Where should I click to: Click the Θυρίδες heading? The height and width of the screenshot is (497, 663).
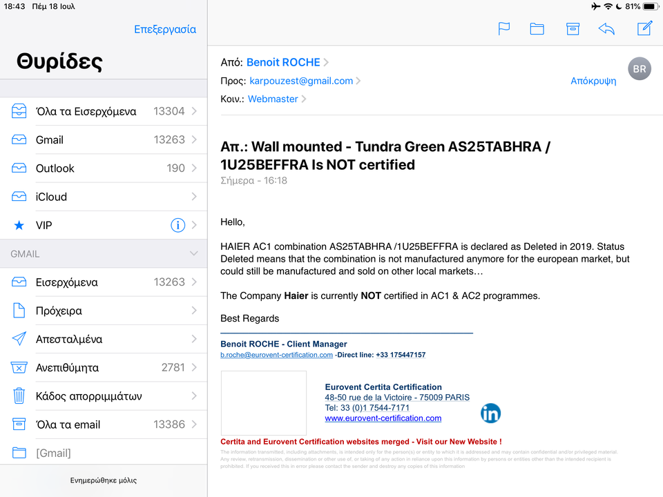click(59, 61)
